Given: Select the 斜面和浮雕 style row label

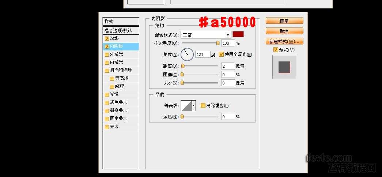Looking at the screenshot, I should point(121,71).
